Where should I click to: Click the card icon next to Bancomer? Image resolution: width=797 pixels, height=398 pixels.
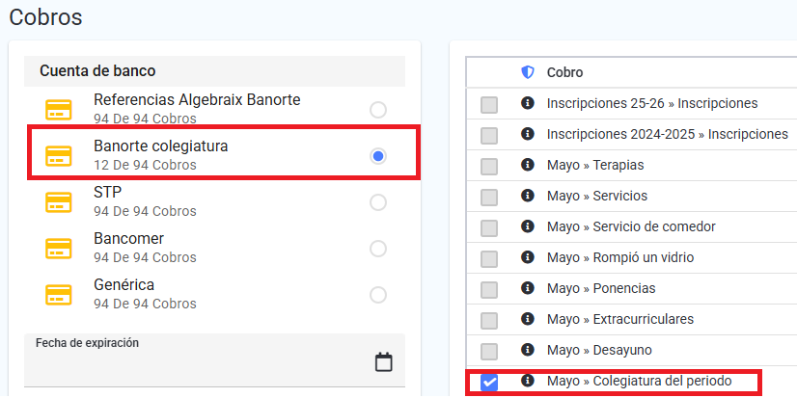click(59, 249)
